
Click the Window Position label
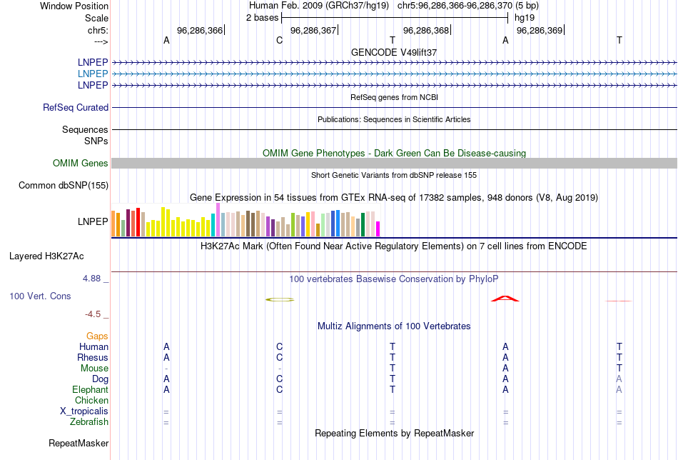coord(74,6)
